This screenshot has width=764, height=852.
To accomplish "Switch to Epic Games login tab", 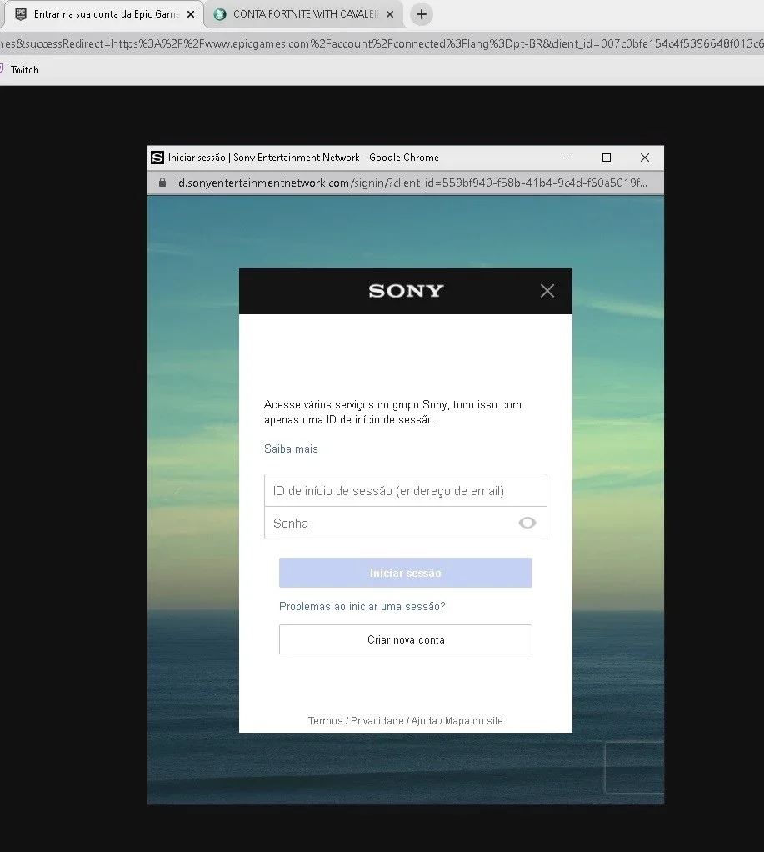I will coord(103,14).
